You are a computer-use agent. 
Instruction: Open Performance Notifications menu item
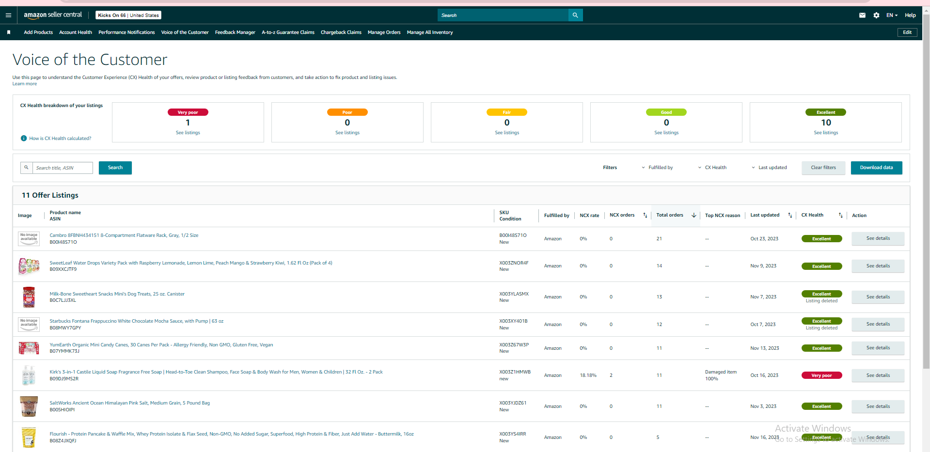pyautogui.click(x=126, y=32)
